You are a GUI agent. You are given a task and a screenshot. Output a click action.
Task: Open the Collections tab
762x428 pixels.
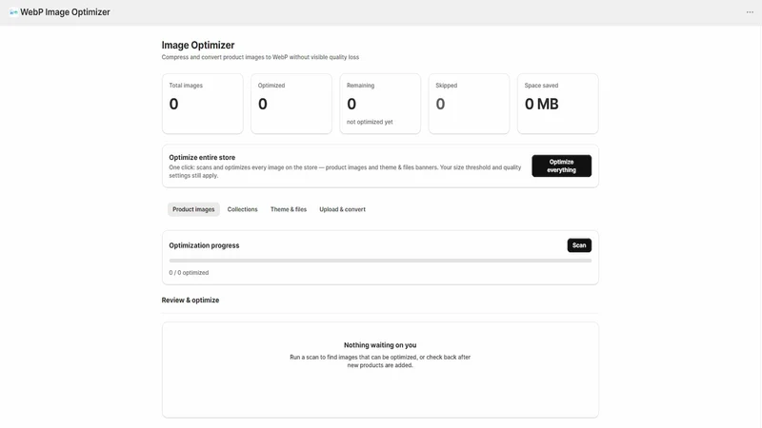coord(242,209)
